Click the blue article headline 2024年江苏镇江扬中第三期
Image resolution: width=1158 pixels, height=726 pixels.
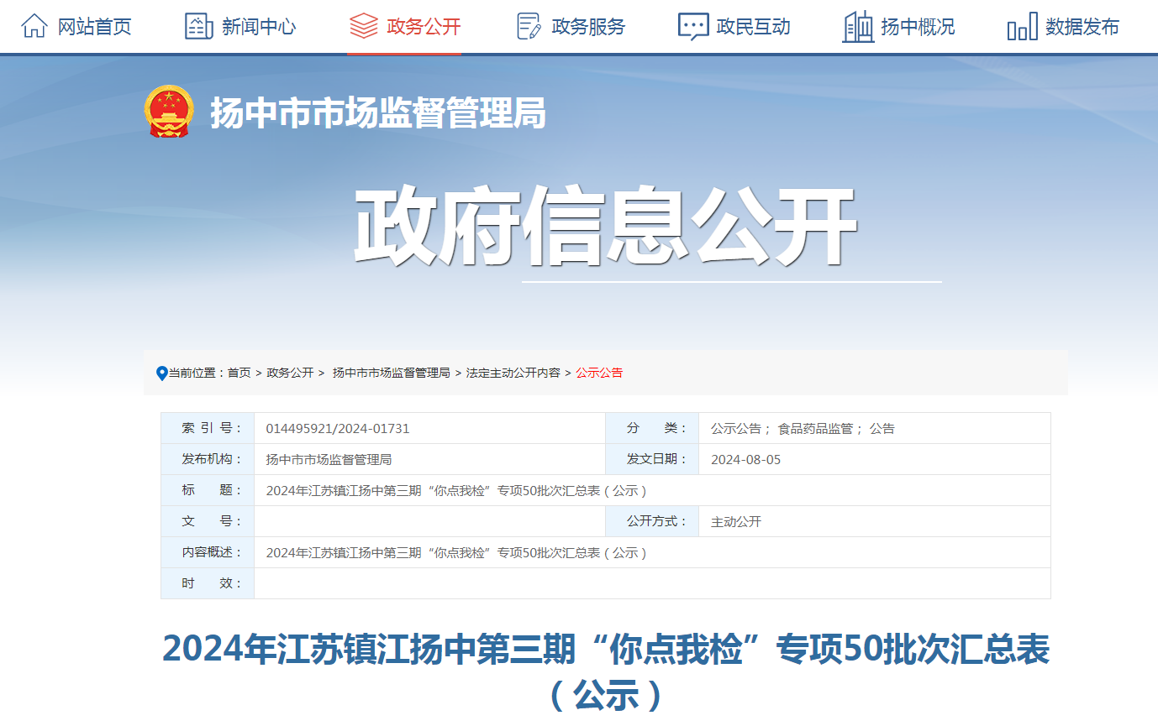click(605, 671)
